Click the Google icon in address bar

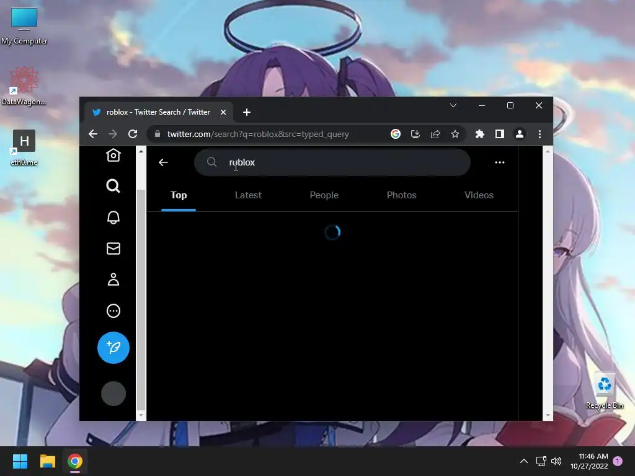[396, 134]
